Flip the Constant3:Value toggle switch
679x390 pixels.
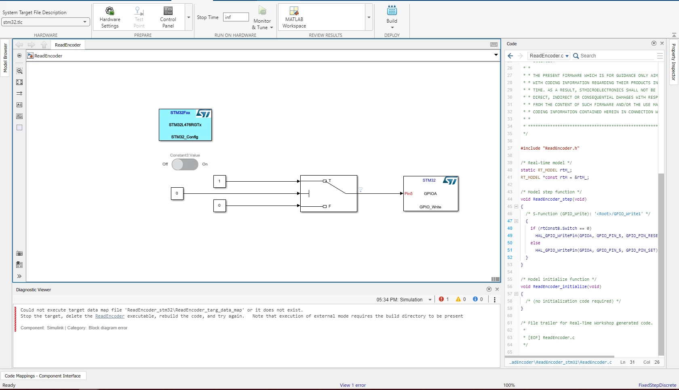coord(185,164)
